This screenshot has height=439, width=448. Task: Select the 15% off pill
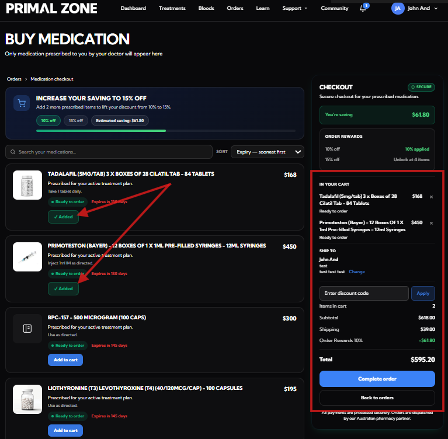coord(76,120)
